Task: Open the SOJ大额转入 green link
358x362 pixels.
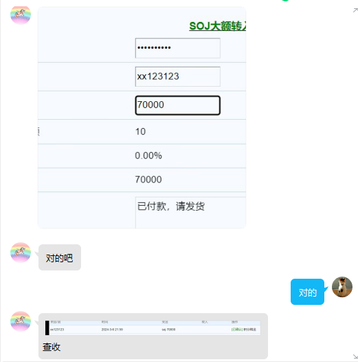Action: (x=218, y=26)
